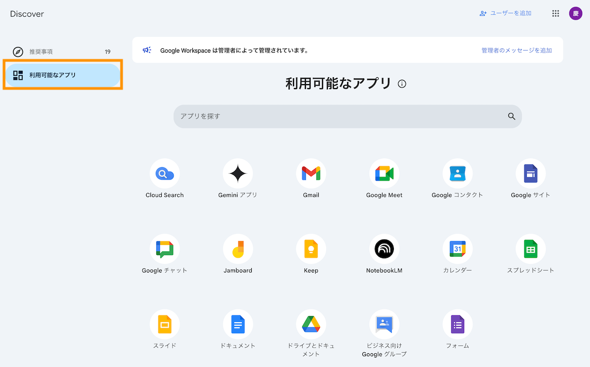Open the Google コンタクト icon

tap(458, 174)
